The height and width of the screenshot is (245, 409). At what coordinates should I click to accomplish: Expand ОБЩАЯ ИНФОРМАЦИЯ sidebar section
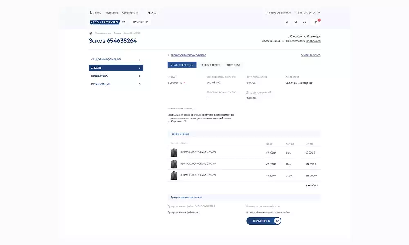click(x=116, y=60)
